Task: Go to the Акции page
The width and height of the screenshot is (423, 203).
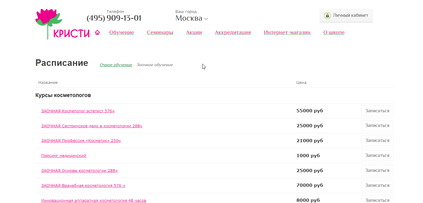Action: (x=194, y=33)
